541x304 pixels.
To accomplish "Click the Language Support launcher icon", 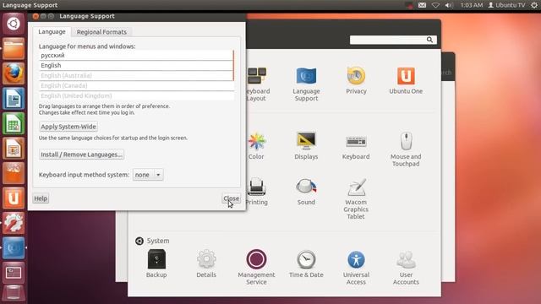I will tap(14, 247).
